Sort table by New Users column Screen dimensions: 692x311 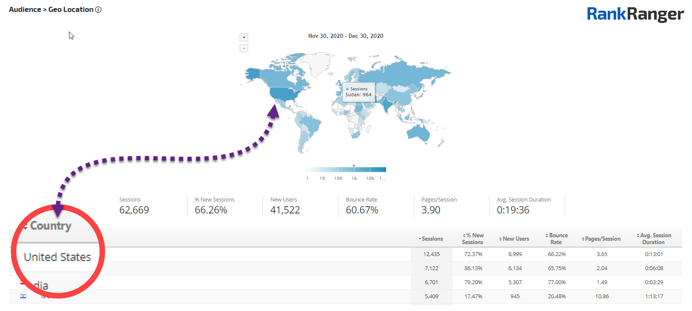(x=515, y=239)
